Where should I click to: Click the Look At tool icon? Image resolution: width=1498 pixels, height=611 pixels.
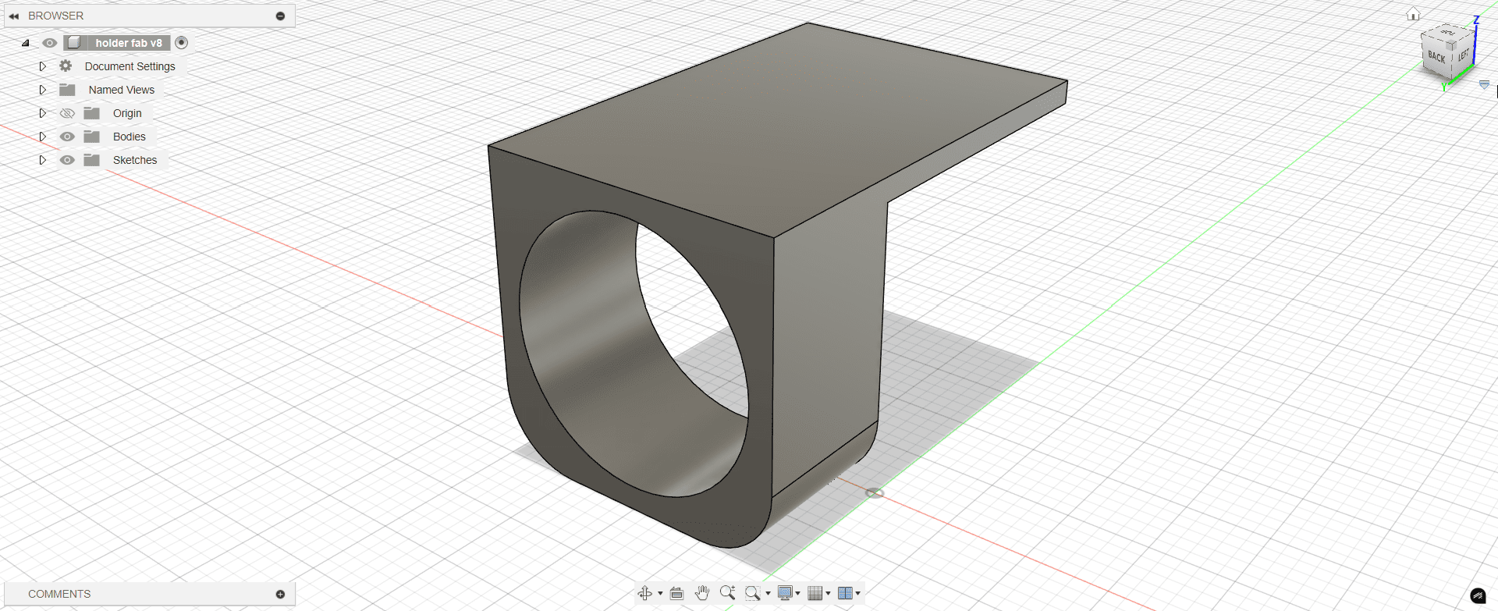(x=676, y=593)
